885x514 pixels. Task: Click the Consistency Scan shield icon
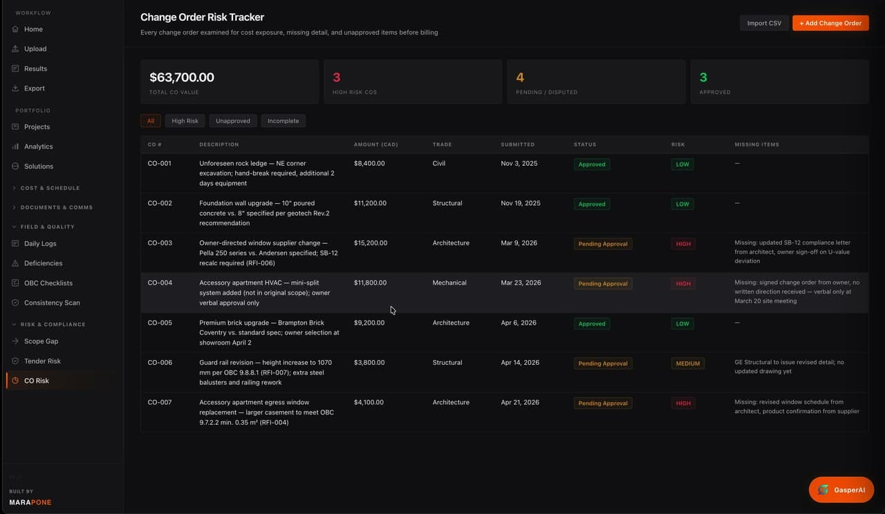pos(15,303)
